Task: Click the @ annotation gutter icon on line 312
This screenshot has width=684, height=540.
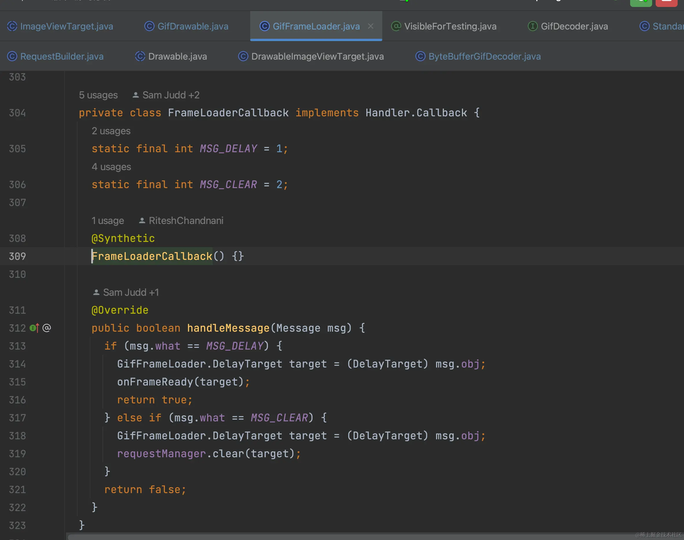Action: tap(47, 328)
